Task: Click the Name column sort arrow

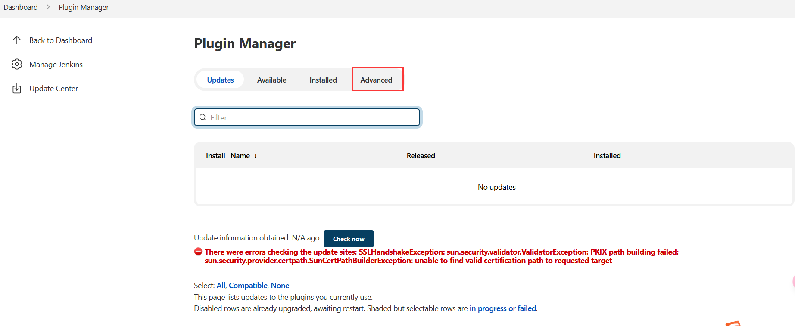Action: pyautogui.click(x=256, y=156)
